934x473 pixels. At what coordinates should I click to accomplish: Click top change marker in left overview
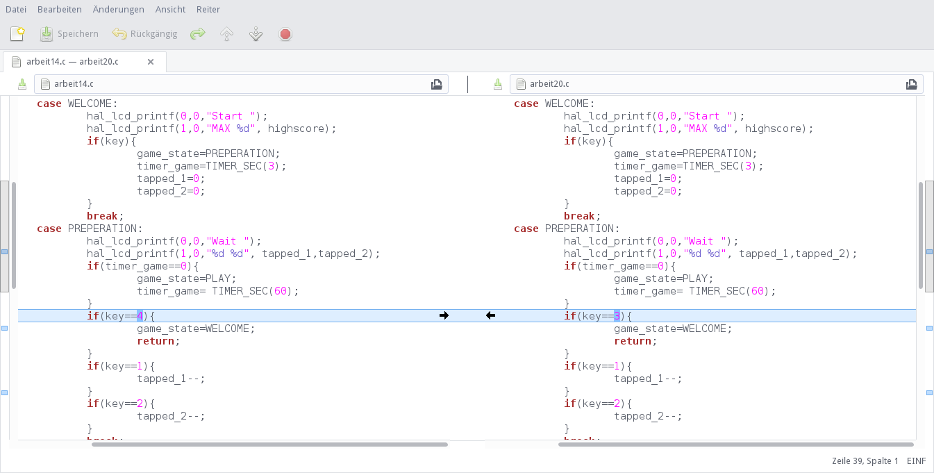tap(4, 252)
